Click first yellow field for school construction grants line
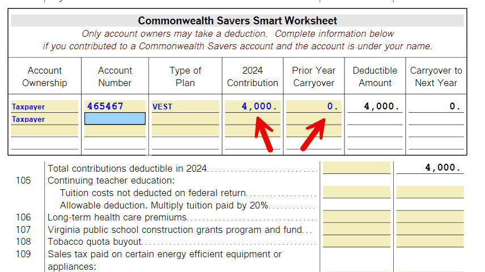Image resolution: width=485 pixels, height=272 pixels. (356, 229)
